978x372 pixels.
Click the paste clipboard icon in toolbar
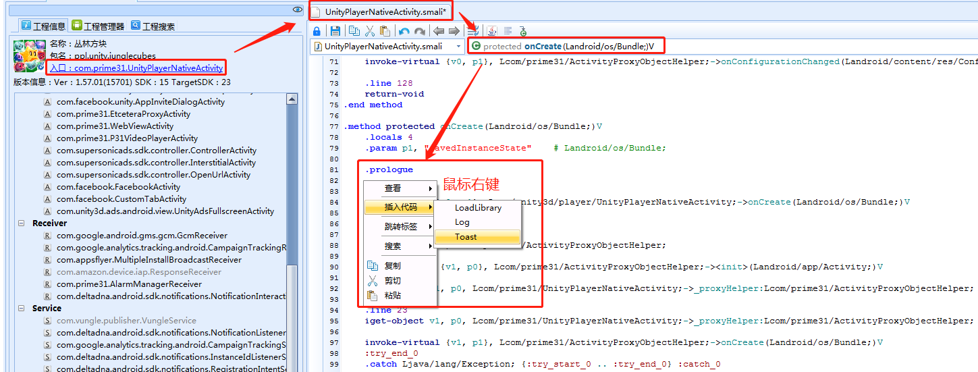point(385,31)
